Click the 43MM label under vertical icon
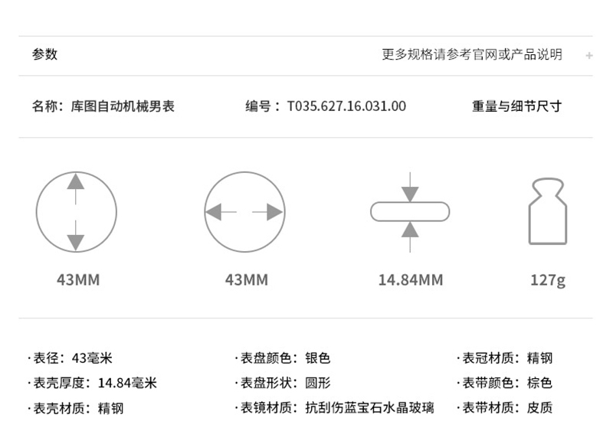This screenshot has height=444, width=613. (x=77, y=280)
